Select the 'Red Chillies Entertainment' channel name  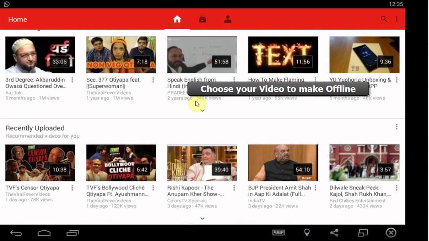[x=358, y=201]
